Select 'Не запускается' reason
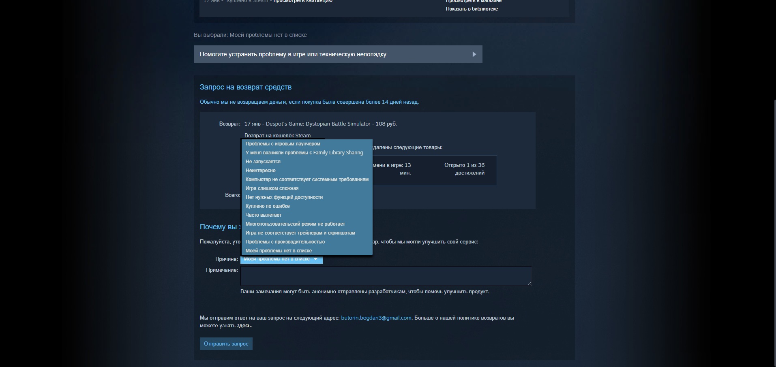The image size is (776, 367). click(x=307, y=162)
